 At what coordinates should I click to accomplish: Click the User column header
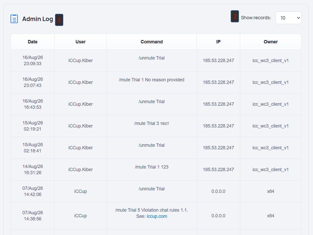[x=81, y=42]
